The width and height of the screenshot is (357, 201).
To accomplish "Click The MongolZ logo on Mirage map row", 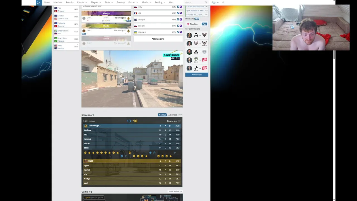I will tap(129, 18).
